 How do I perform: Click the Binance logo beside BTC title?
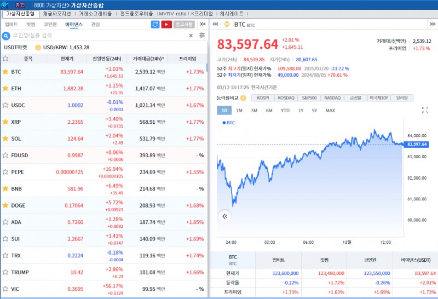[227, 24]
